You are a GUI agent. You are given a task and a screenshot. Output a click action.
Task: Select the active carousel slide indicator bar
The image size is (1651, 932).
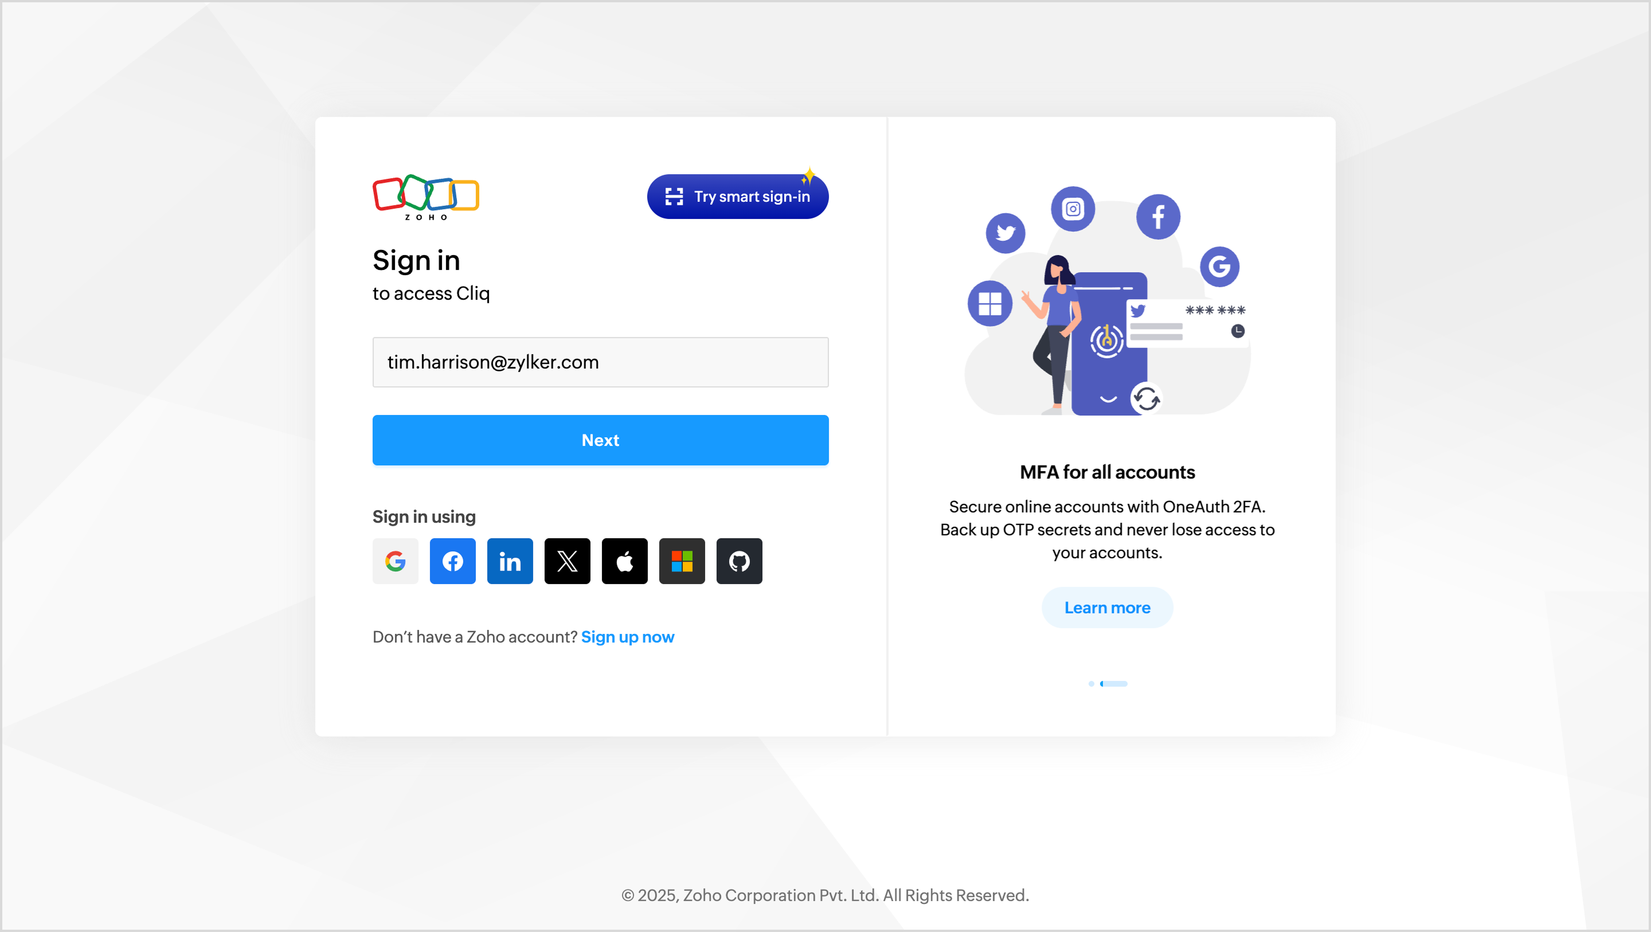tap(1114, 683)
